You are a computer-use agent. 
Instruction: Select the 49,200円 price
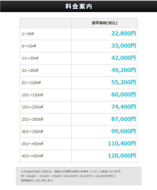coord(124,70)
